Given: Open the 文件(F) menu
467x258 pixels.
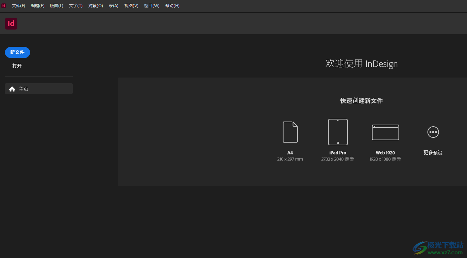Looking at the screenshot, I should tap(18, 6).
